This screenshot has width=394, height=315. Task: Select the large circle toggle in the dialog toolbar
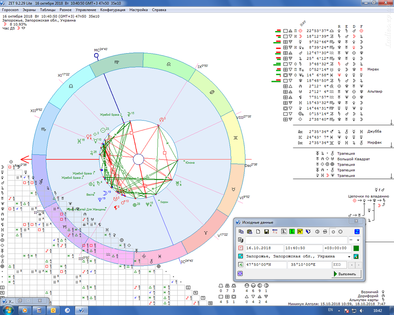340,232
